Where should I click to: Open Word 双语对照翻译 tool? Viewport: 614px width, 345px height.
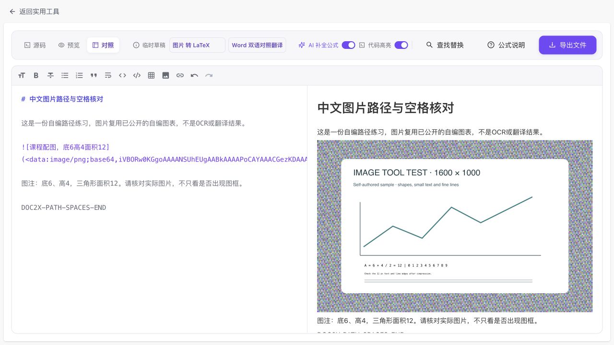point(257,45)
